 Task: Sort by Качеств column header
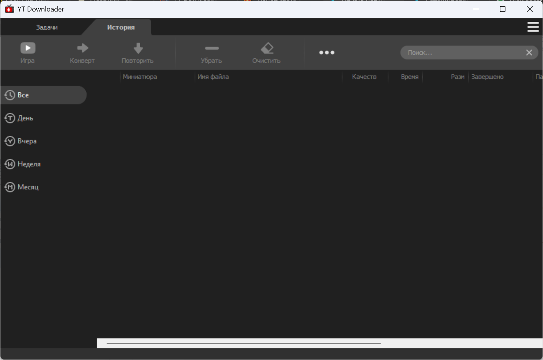click(365, 77)
